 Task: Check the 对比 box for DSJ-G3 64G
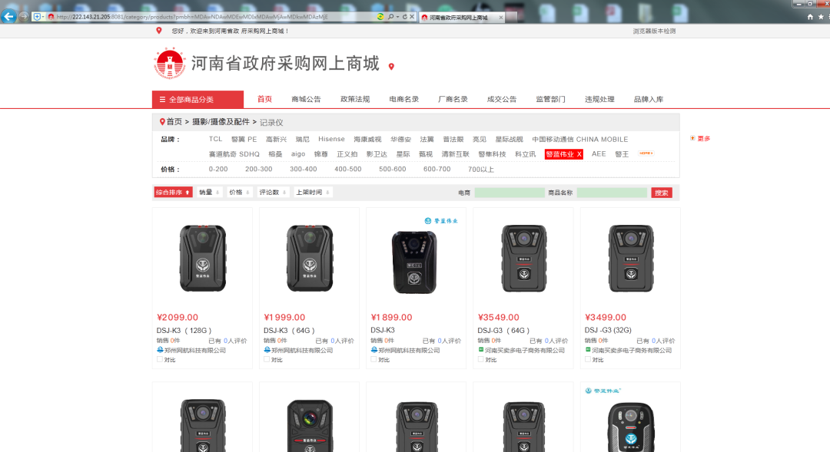pyautogui.click(x=480, y=359)
